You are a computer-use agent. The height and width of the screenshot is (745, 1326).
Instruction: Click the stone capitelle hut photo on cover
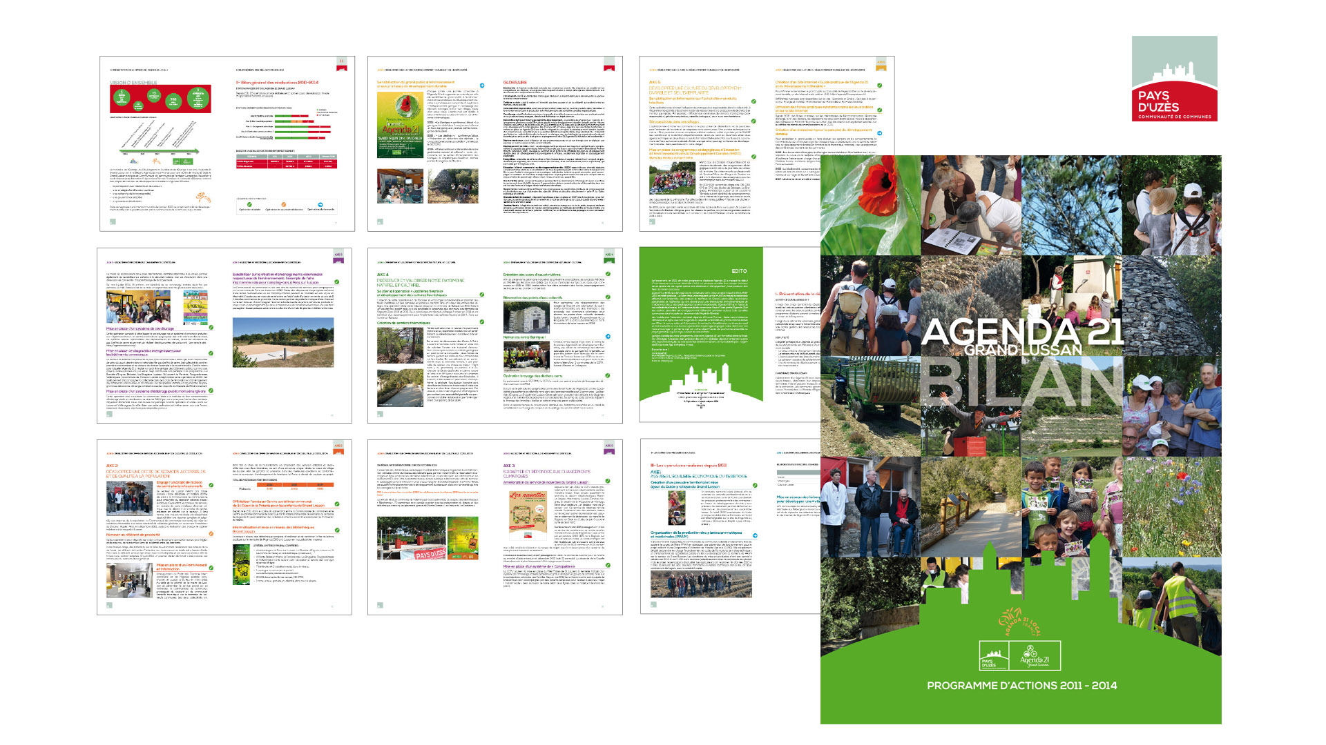tap(1173, 306)
